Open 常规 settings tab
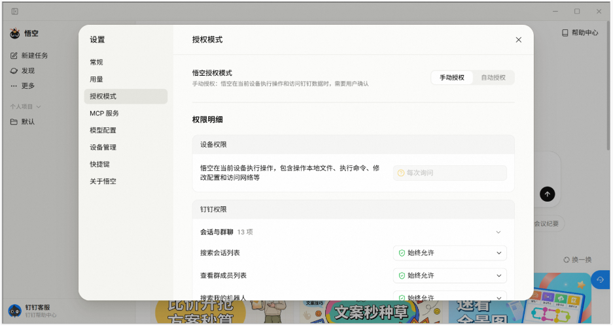Viewport: 613px width, 327px height. pyautogui.click(x=126, y=62)
